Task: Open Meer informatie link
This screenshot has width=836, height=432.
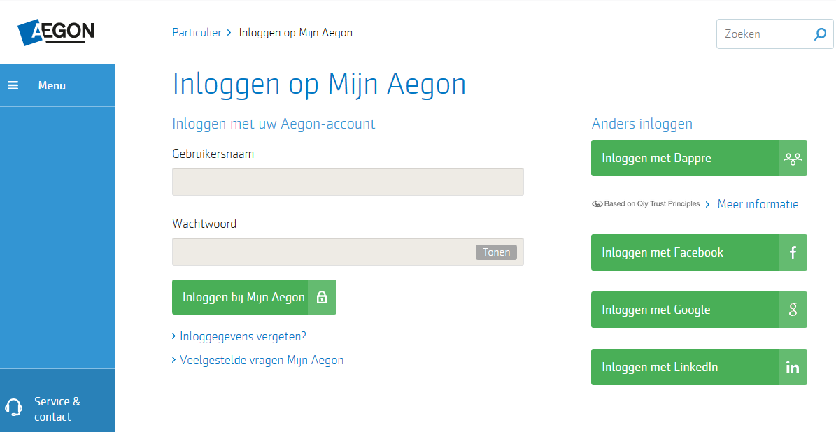Action: click(x=758, y=205)
